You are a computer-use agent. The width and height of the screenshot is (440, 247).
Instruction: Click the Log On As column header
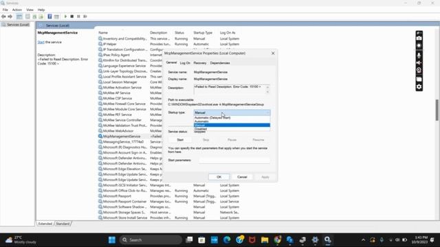pos(228,33)
